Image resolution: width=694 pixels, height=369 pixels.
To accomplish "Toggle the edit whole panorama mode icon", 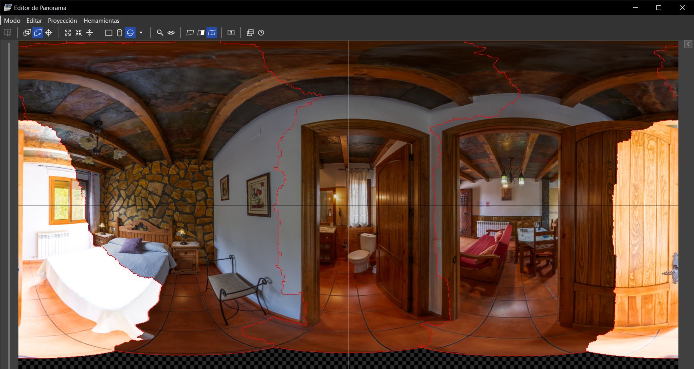I will pyautogui.click(x=38, y=33).
